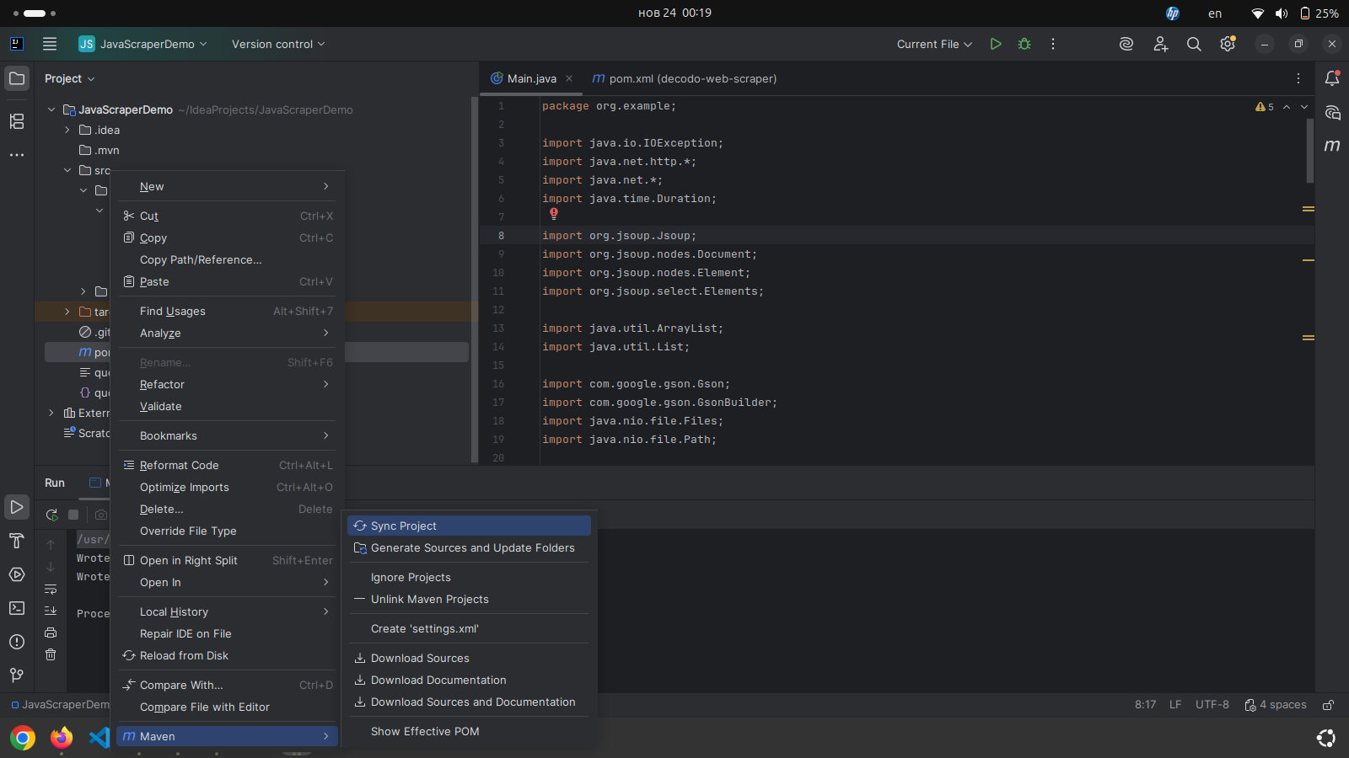Open the JavaScraperDemo project dropdown
1349x758 pixels.
tap(143, 44)
